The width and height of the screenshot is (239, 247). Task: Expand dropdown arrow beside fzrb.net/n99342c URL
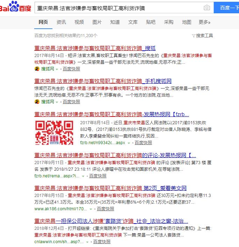(129, 143)
